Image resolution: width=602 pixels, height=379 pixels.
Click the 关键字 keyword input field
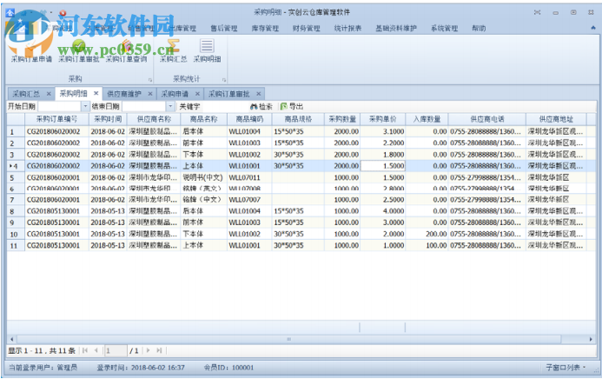coord(225,106)
